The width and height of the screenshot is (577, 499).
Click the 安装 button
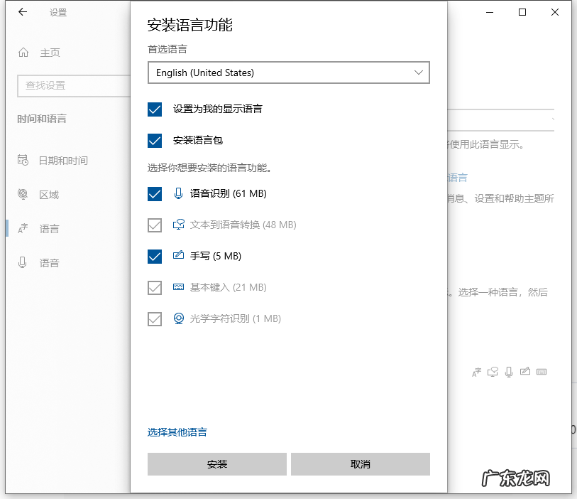(216, 463)
